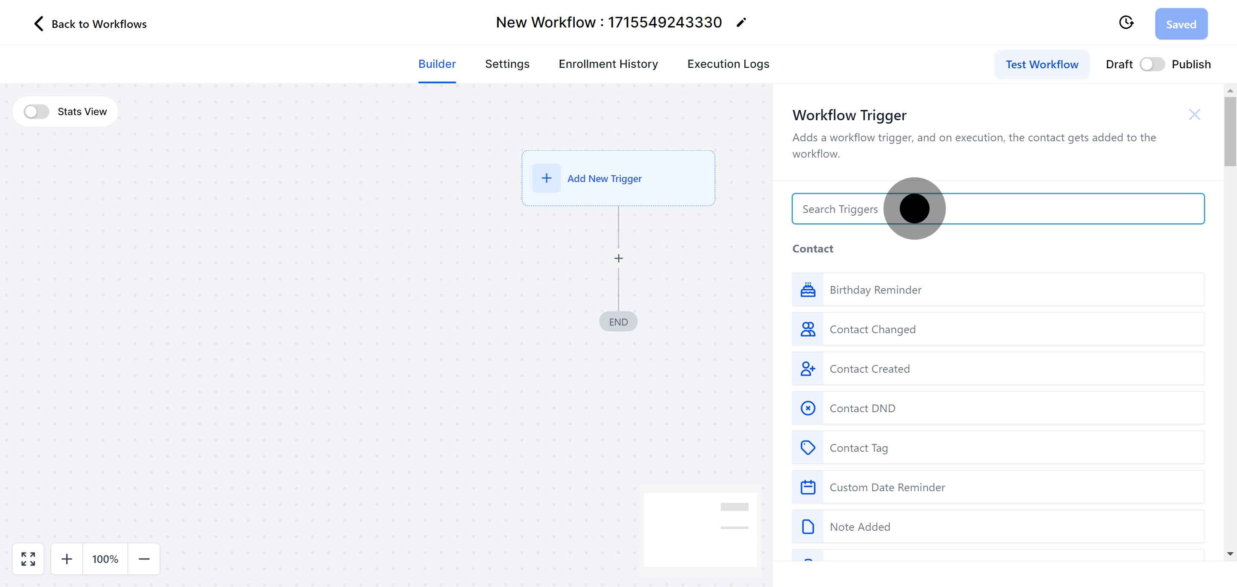The image size is (1237, 587).
Task: Open the version history clock icon
Action: [1126, 23]
